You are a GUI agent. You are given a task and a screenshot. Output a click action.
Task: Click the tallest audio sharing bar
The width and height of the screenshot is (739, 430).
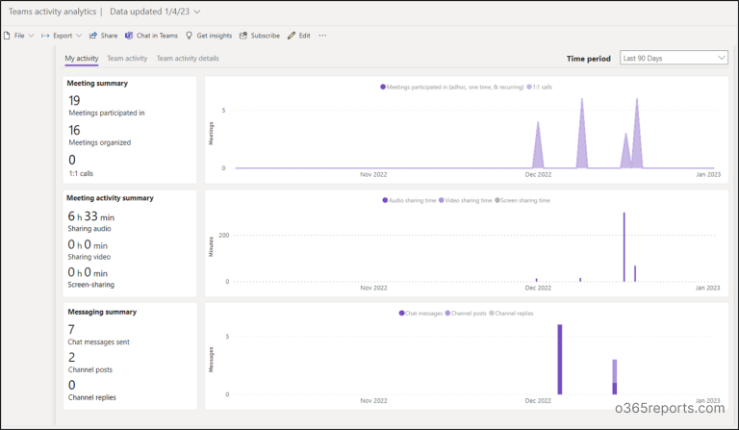pos(624,247)
